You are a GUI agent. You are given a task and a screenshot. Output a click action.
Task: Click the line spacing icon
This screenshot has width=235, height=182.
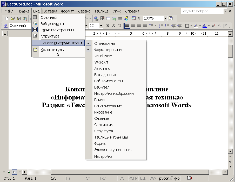pos(151,26)
